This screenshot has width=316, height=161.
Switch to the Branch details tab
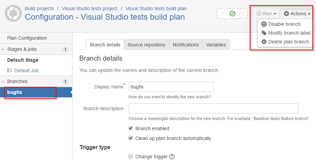105,44
